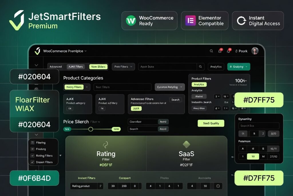
Task: Click the #0F6B4D color swatch
Action: coord(34,178)
